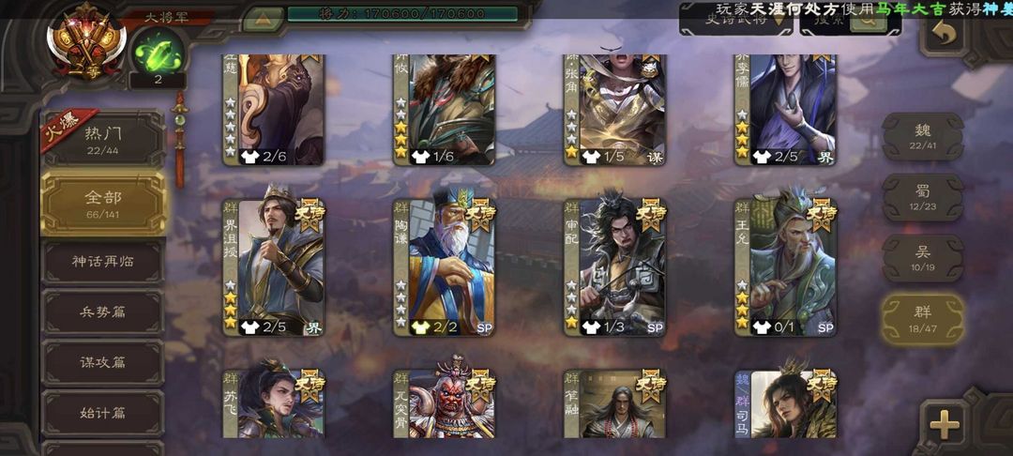This screenshot has width=1013, height=456.
Task: Tap the golden plus icon
Action: 944,424
